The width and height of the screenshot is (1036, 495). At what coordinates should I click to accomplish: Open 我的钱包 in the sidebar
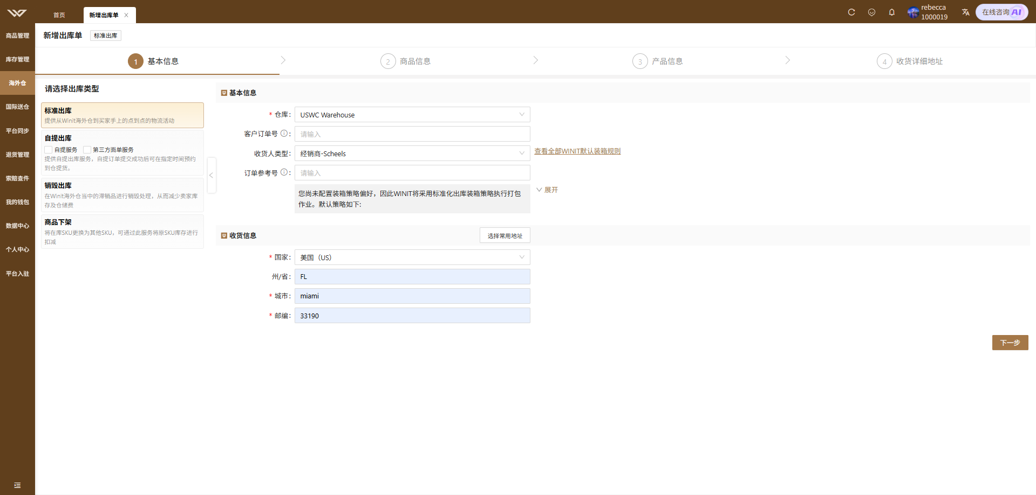17,202
